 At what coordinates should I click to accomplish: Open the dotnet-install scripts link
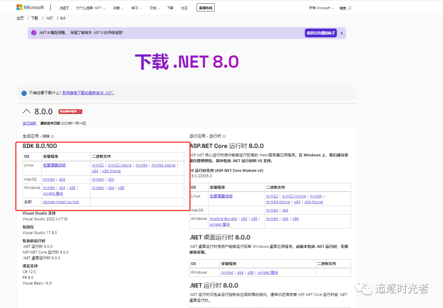point(61,202)
